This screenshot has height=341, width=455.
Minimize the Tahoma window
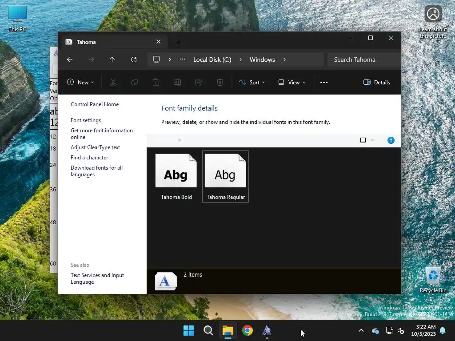point(351,38)
